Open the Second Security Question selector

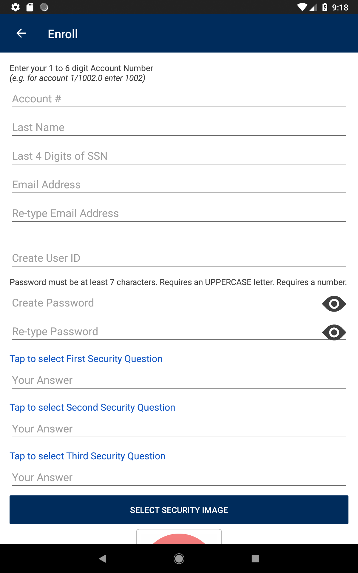tap(92, 407)
